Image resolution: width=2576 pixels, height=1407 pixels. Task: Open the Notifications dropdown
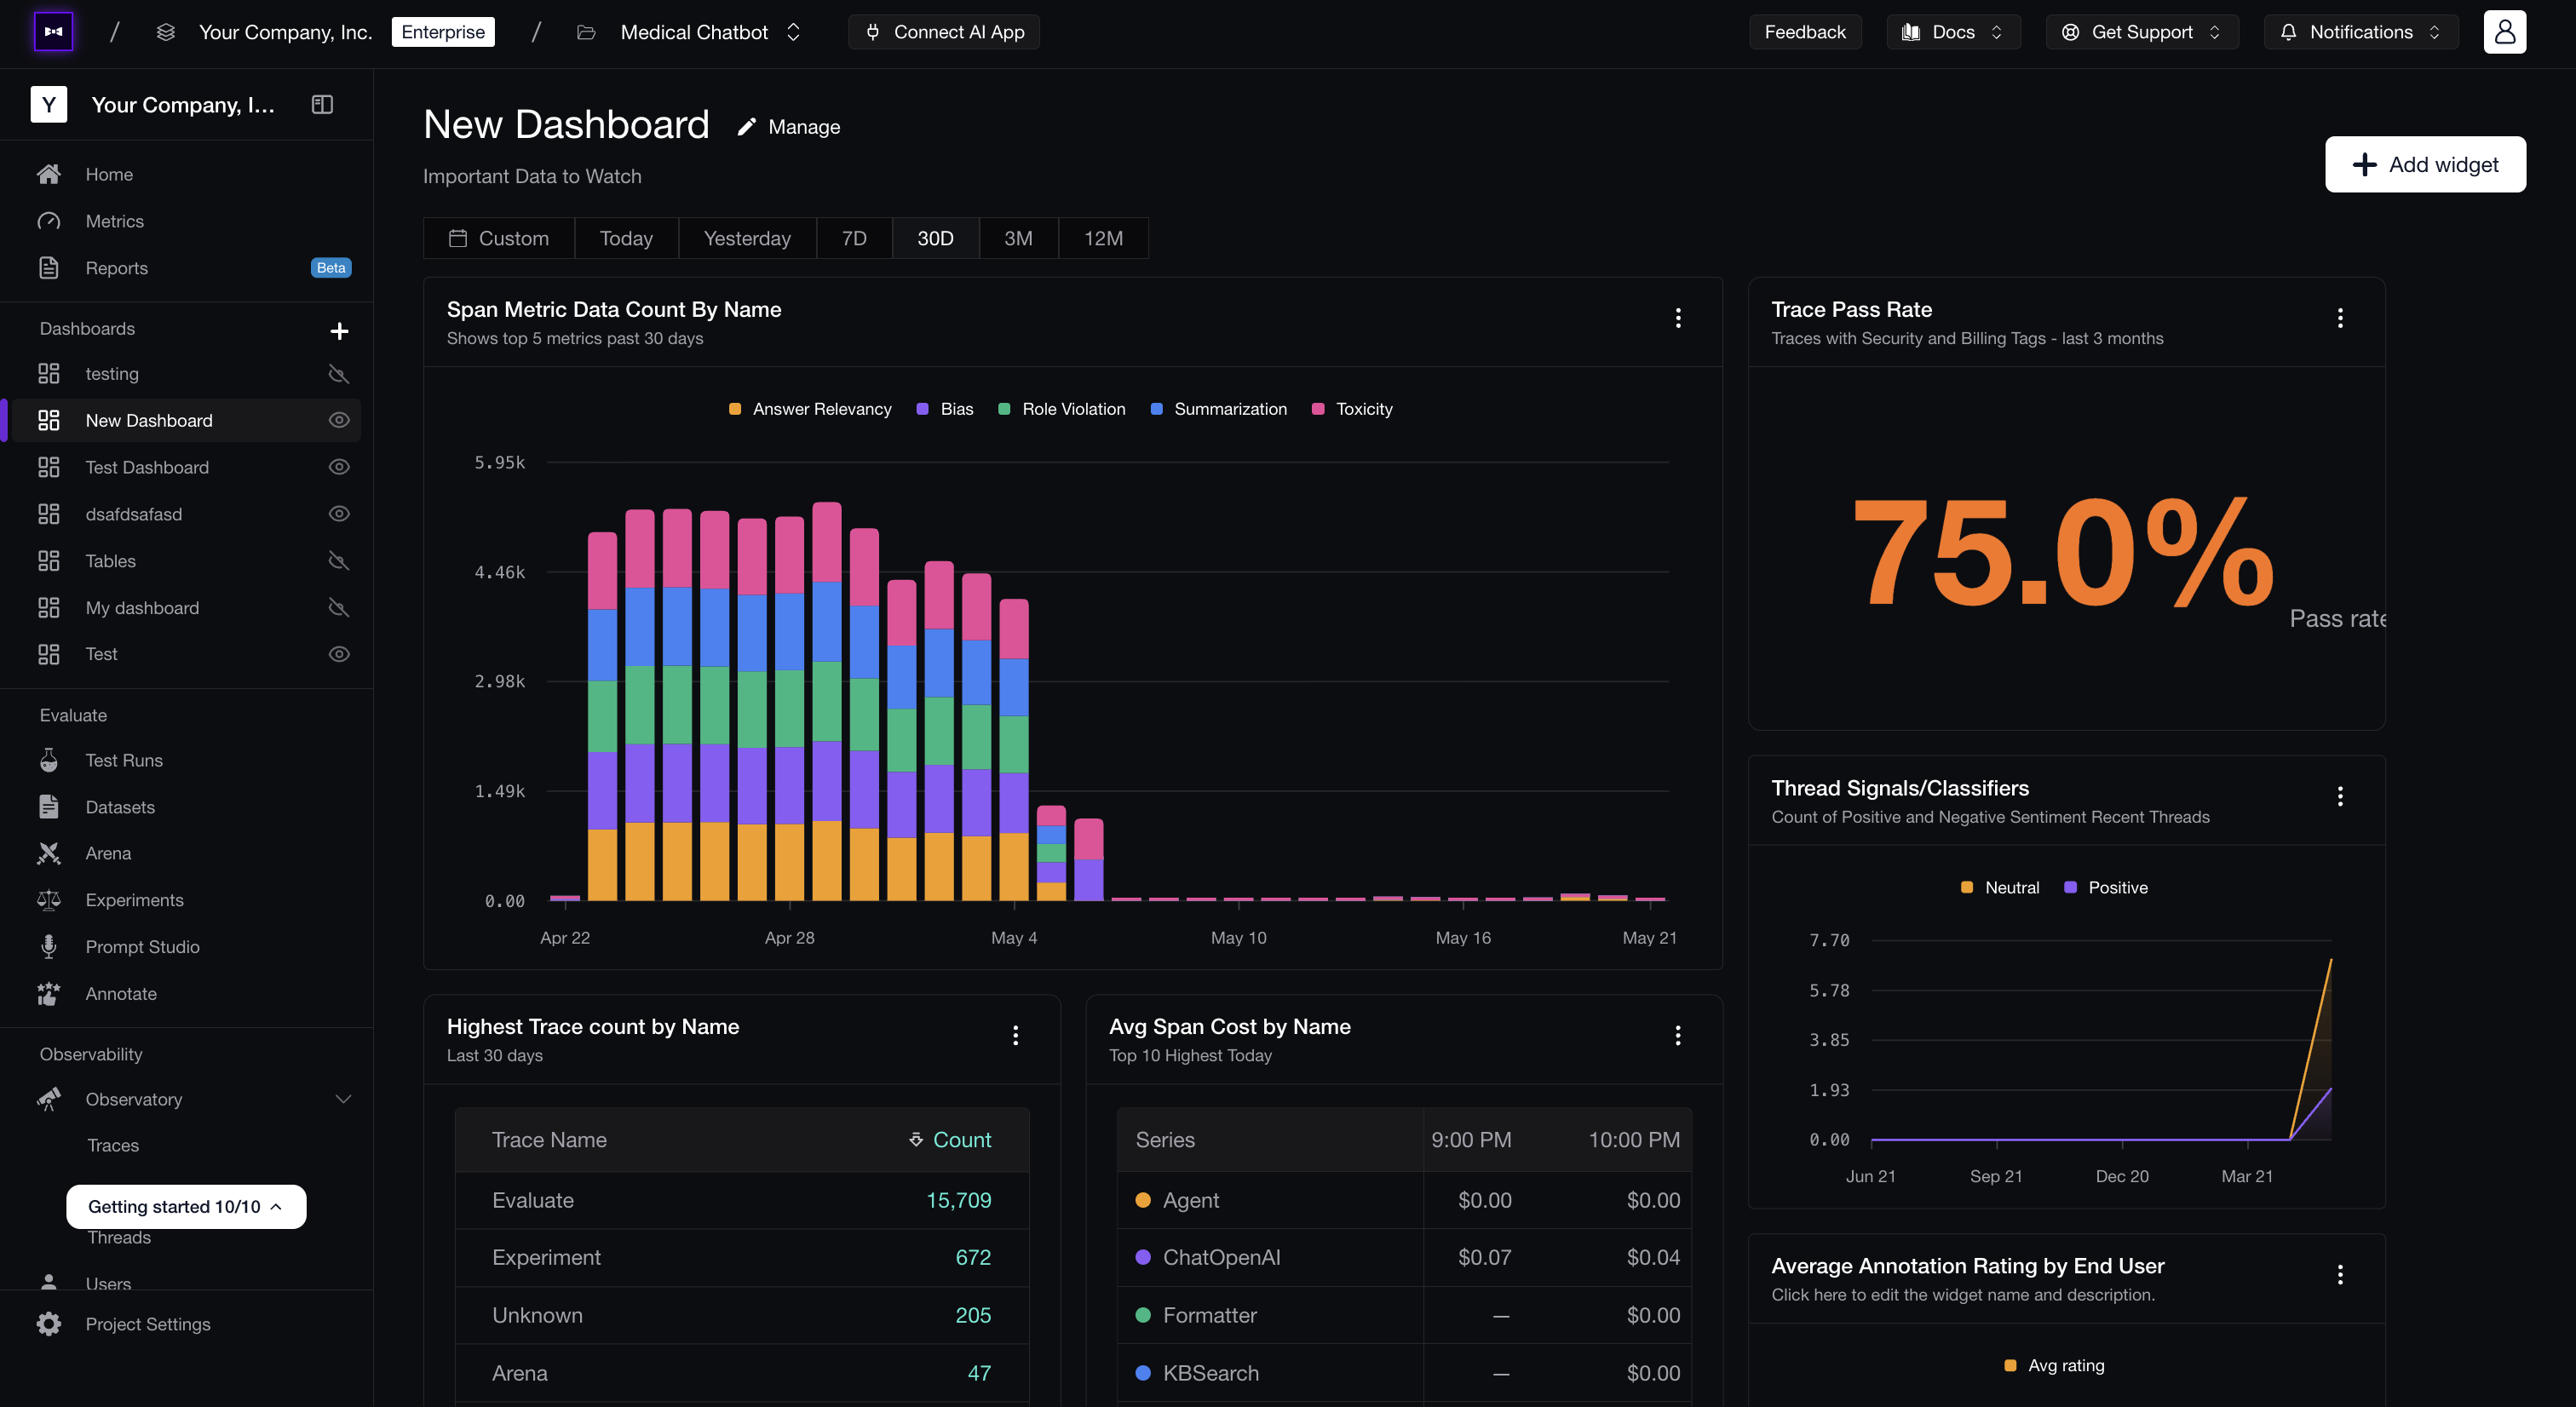point(2360,32)
